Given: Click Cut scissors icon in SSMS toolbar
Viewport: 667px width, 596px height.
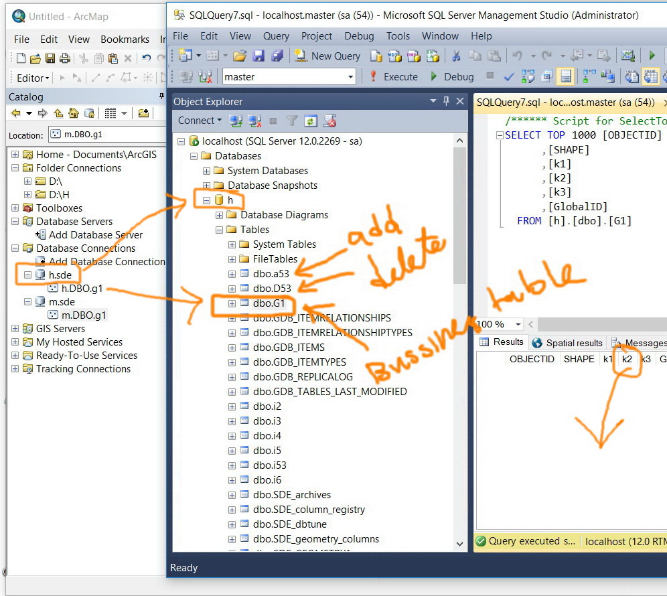Looking at the screenshot, I should [456, 56].
